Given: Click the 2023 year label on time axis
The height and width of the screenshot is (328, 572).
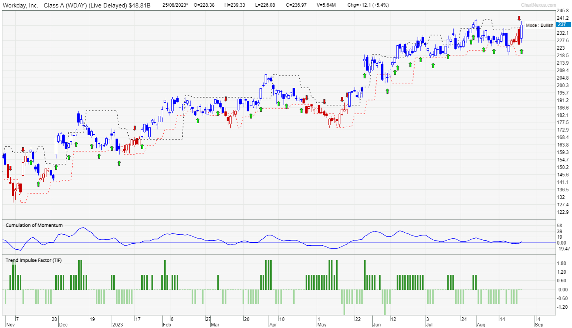Looking at the screenshot, I should (x=118, y=325).
